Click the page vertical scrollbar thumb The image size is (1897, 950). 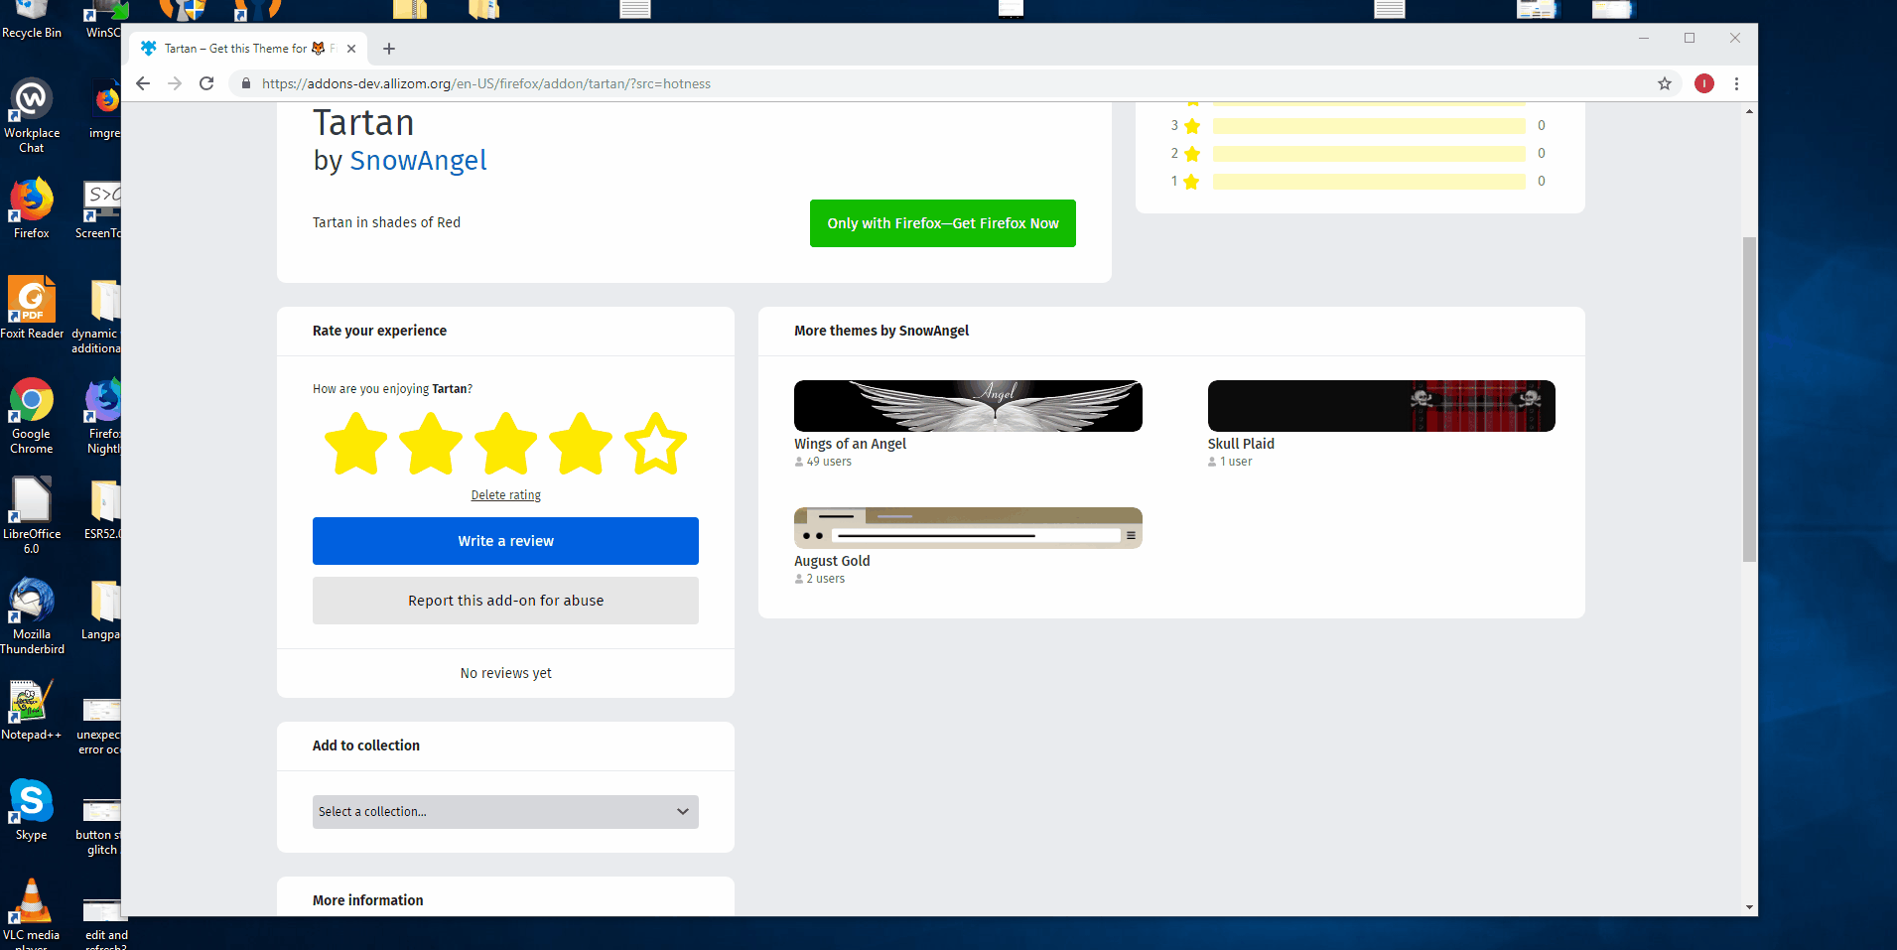tap(1749, 399)
